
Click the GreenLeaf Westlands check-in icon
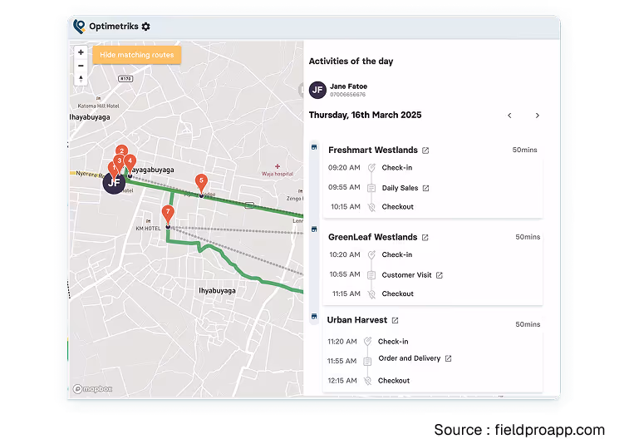[372, 254]
